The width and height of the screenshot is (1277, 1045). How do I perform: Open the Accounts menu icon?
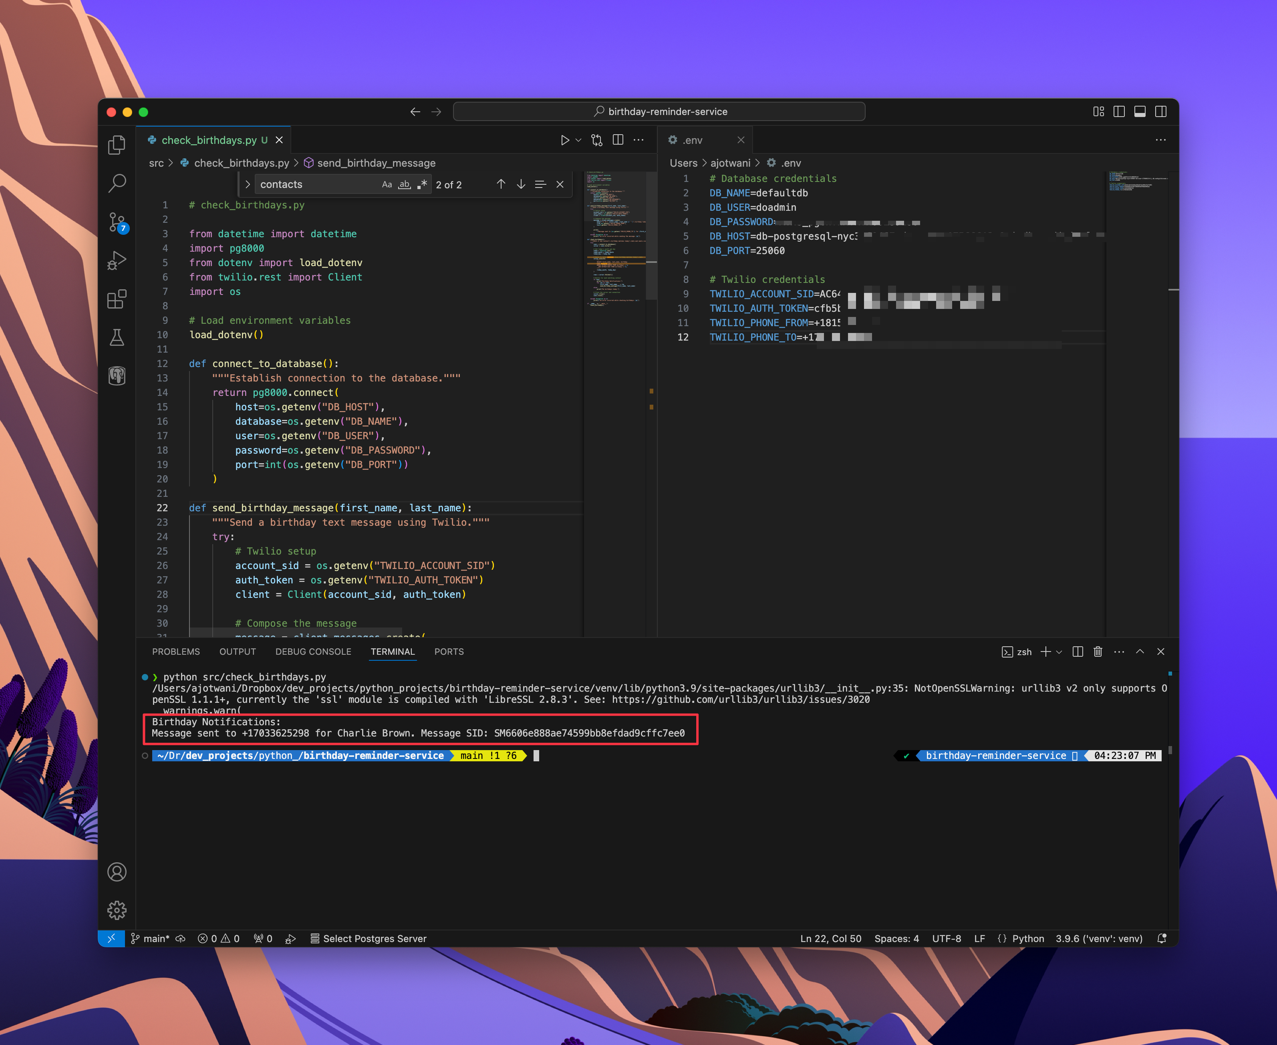click(x=117, y=872)
